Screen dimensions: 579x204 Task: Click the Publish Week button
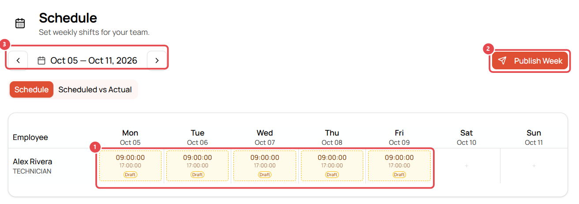530,60
